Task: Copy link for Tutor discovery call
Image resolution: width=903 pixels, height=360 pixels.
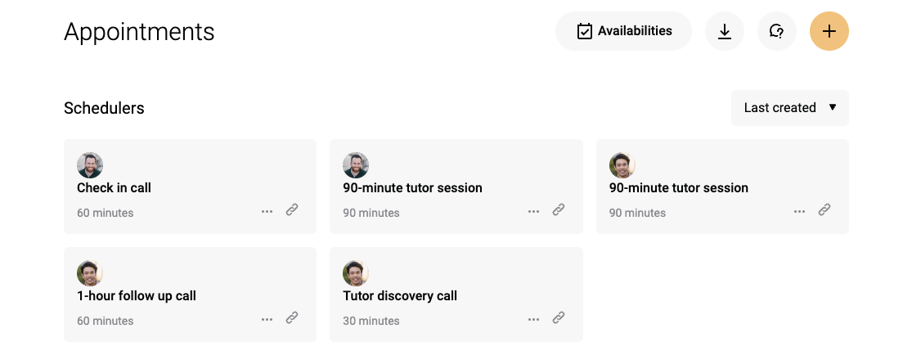Action: tap(558, 318)
